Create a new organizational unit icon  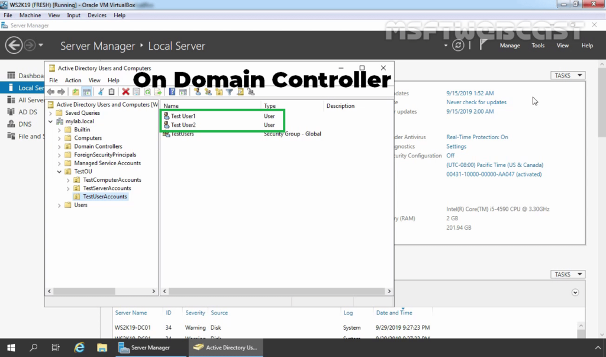coord(219,92)
